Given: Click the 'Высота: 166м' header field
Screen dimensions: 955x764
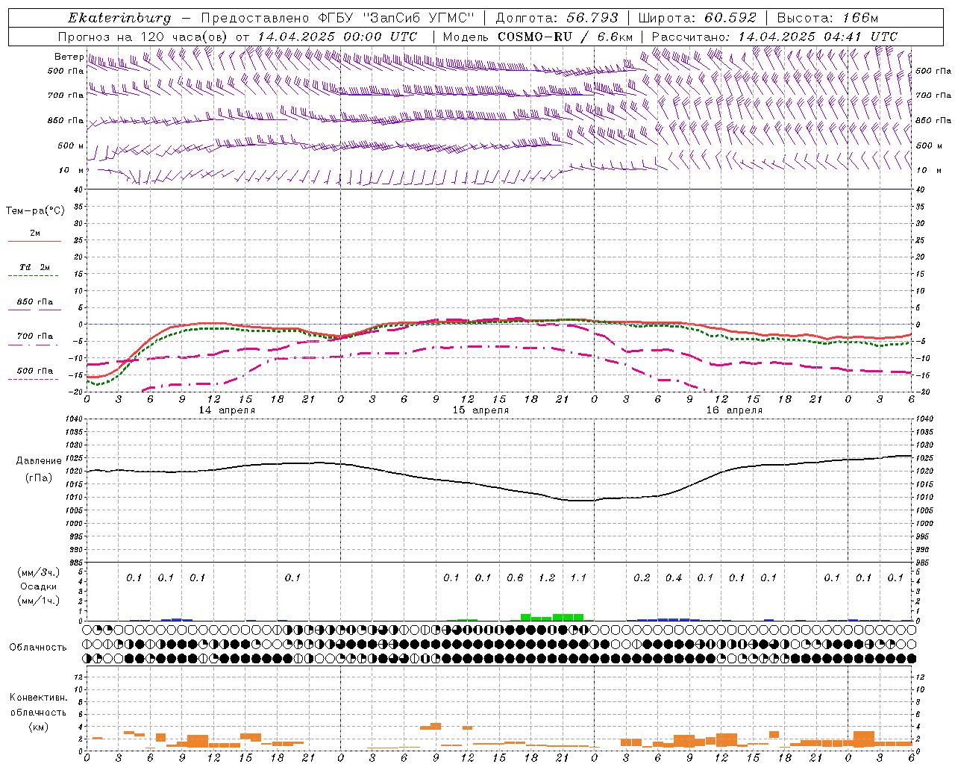Looking at the screenshot, I should point(827,18).
